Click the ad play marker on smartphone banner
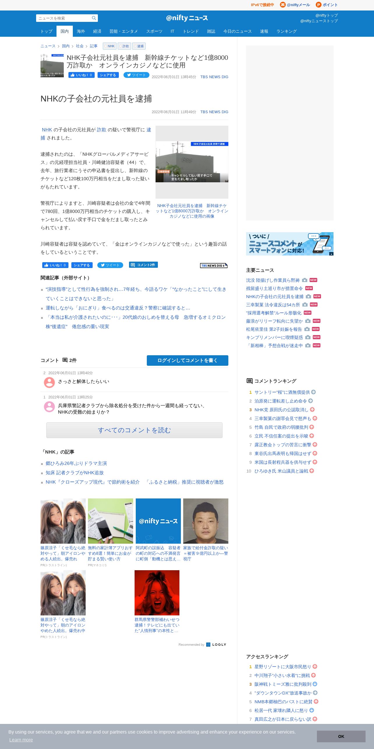Viewport: 374px width, 749px height. pyautogui.click(x=331, y=254)
